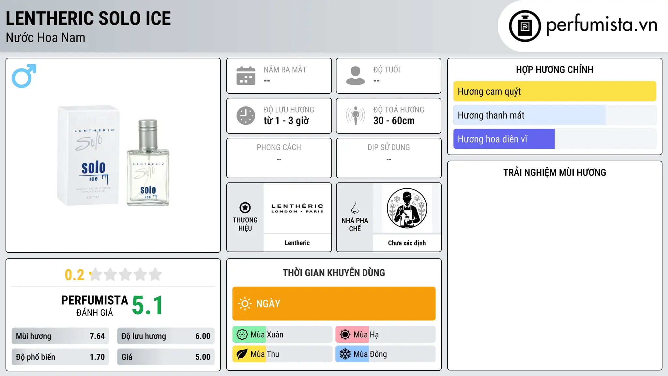Viewport: 668px width, 376px height.
Task: Click the sillage radiating figure icon
Action: tap(356, 116)
